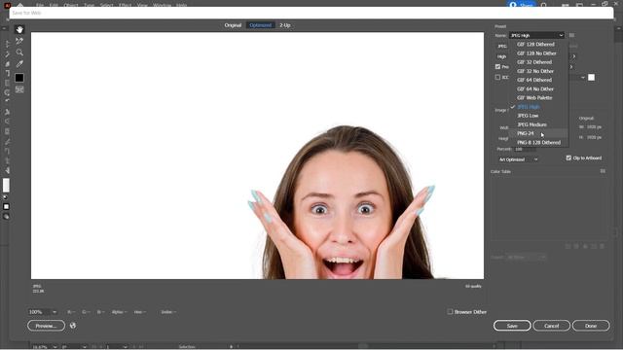Click the Preview... button
Viewport: 623px width, 350px height.
pos(46,326)
